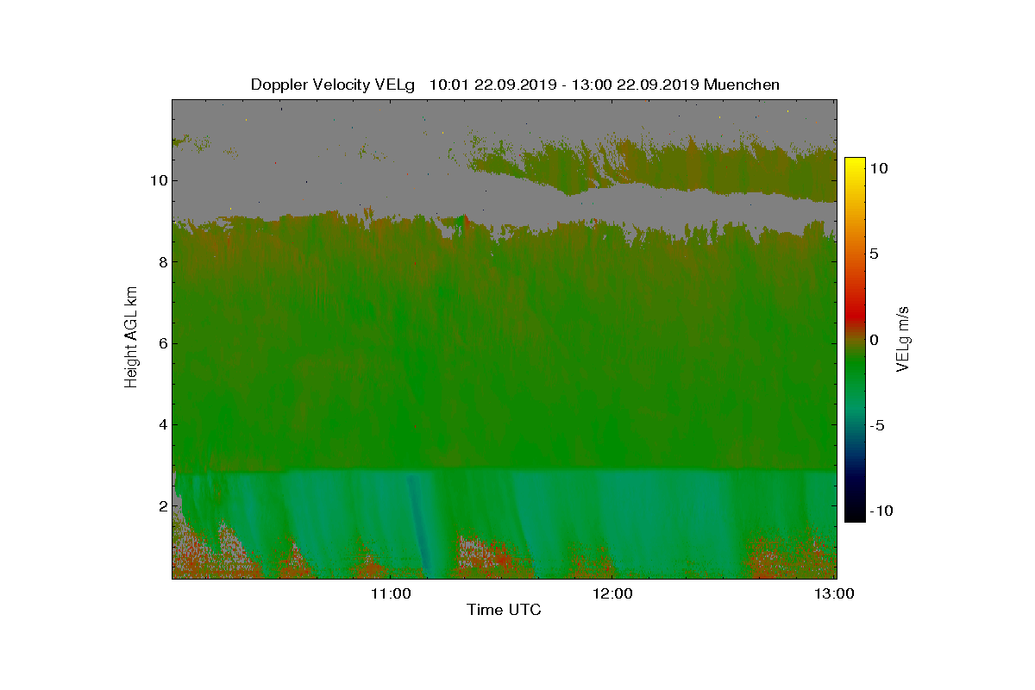The width and height of the screenshot is (1035, 690).
Task: Click the colorbar tick label 0
Action: 873,340
